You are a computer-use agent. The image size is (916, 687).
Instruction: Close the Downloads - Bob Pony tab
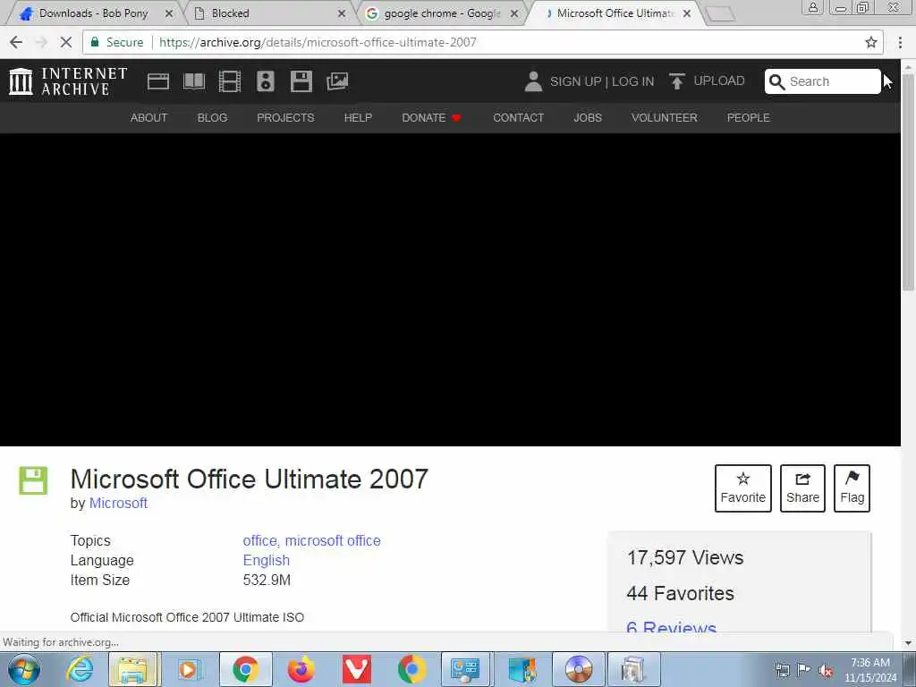point(169,13)
